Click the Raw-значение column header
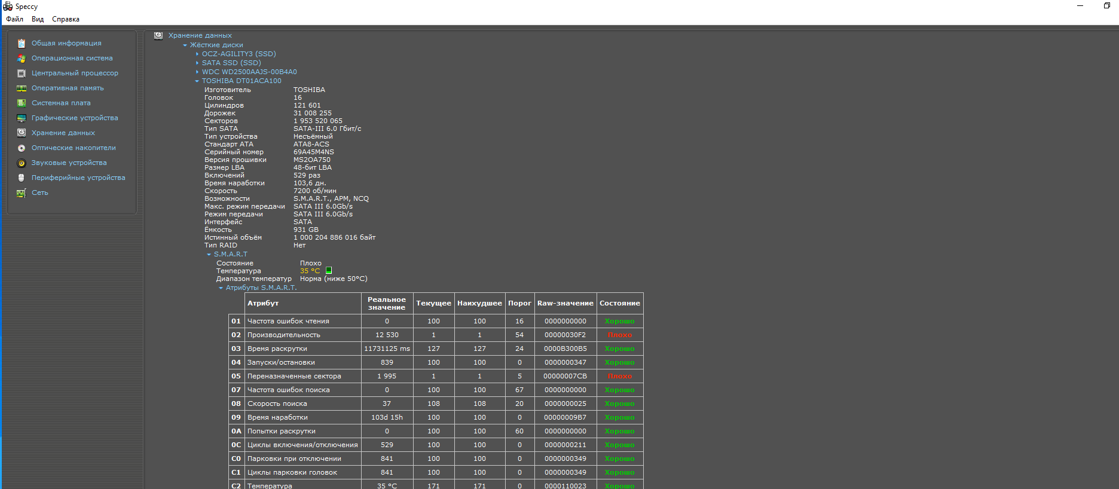1119x489 pixels. click(x=565, y=303)
